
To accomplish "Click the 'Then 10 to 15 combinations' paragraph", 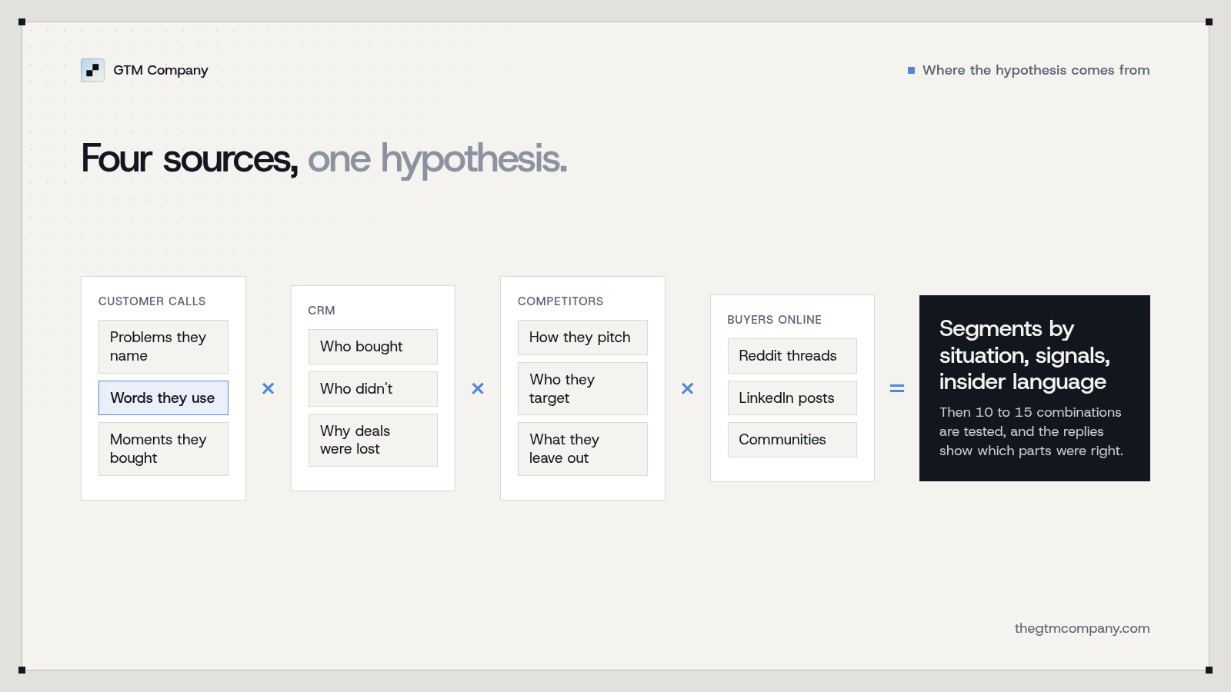I will coord(1031,431).
